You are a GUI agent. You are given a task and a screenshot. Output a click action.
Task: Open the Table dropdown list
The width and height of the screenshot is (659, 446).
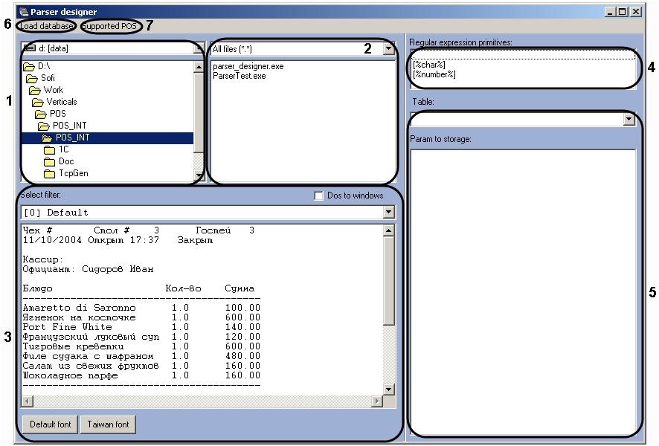point(629,119)
